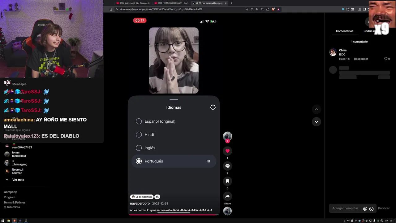Open the Brave browser taskbar icon
This screenshot has width=396, height=223.
[x=14, y=221]
